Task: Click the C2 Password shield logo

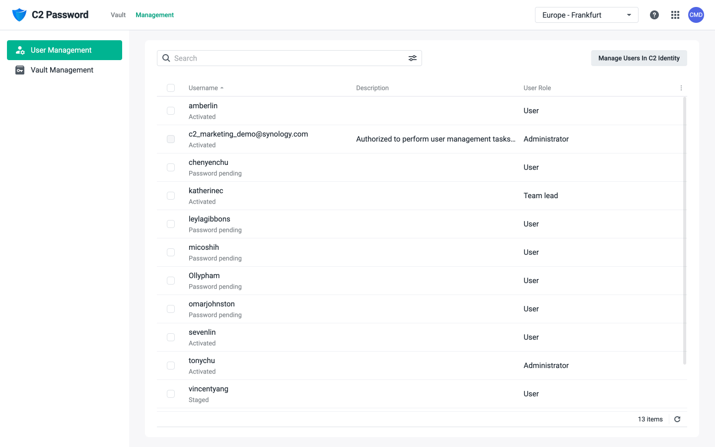Action: (19, 14)
